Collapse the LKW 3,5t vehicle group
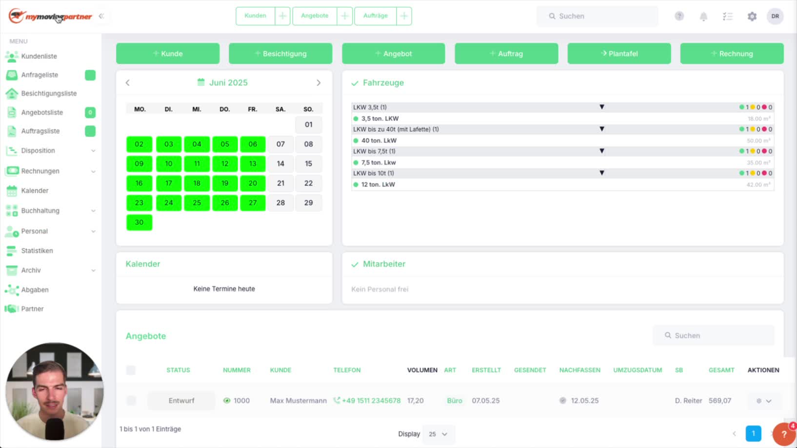 click(602, 107)
